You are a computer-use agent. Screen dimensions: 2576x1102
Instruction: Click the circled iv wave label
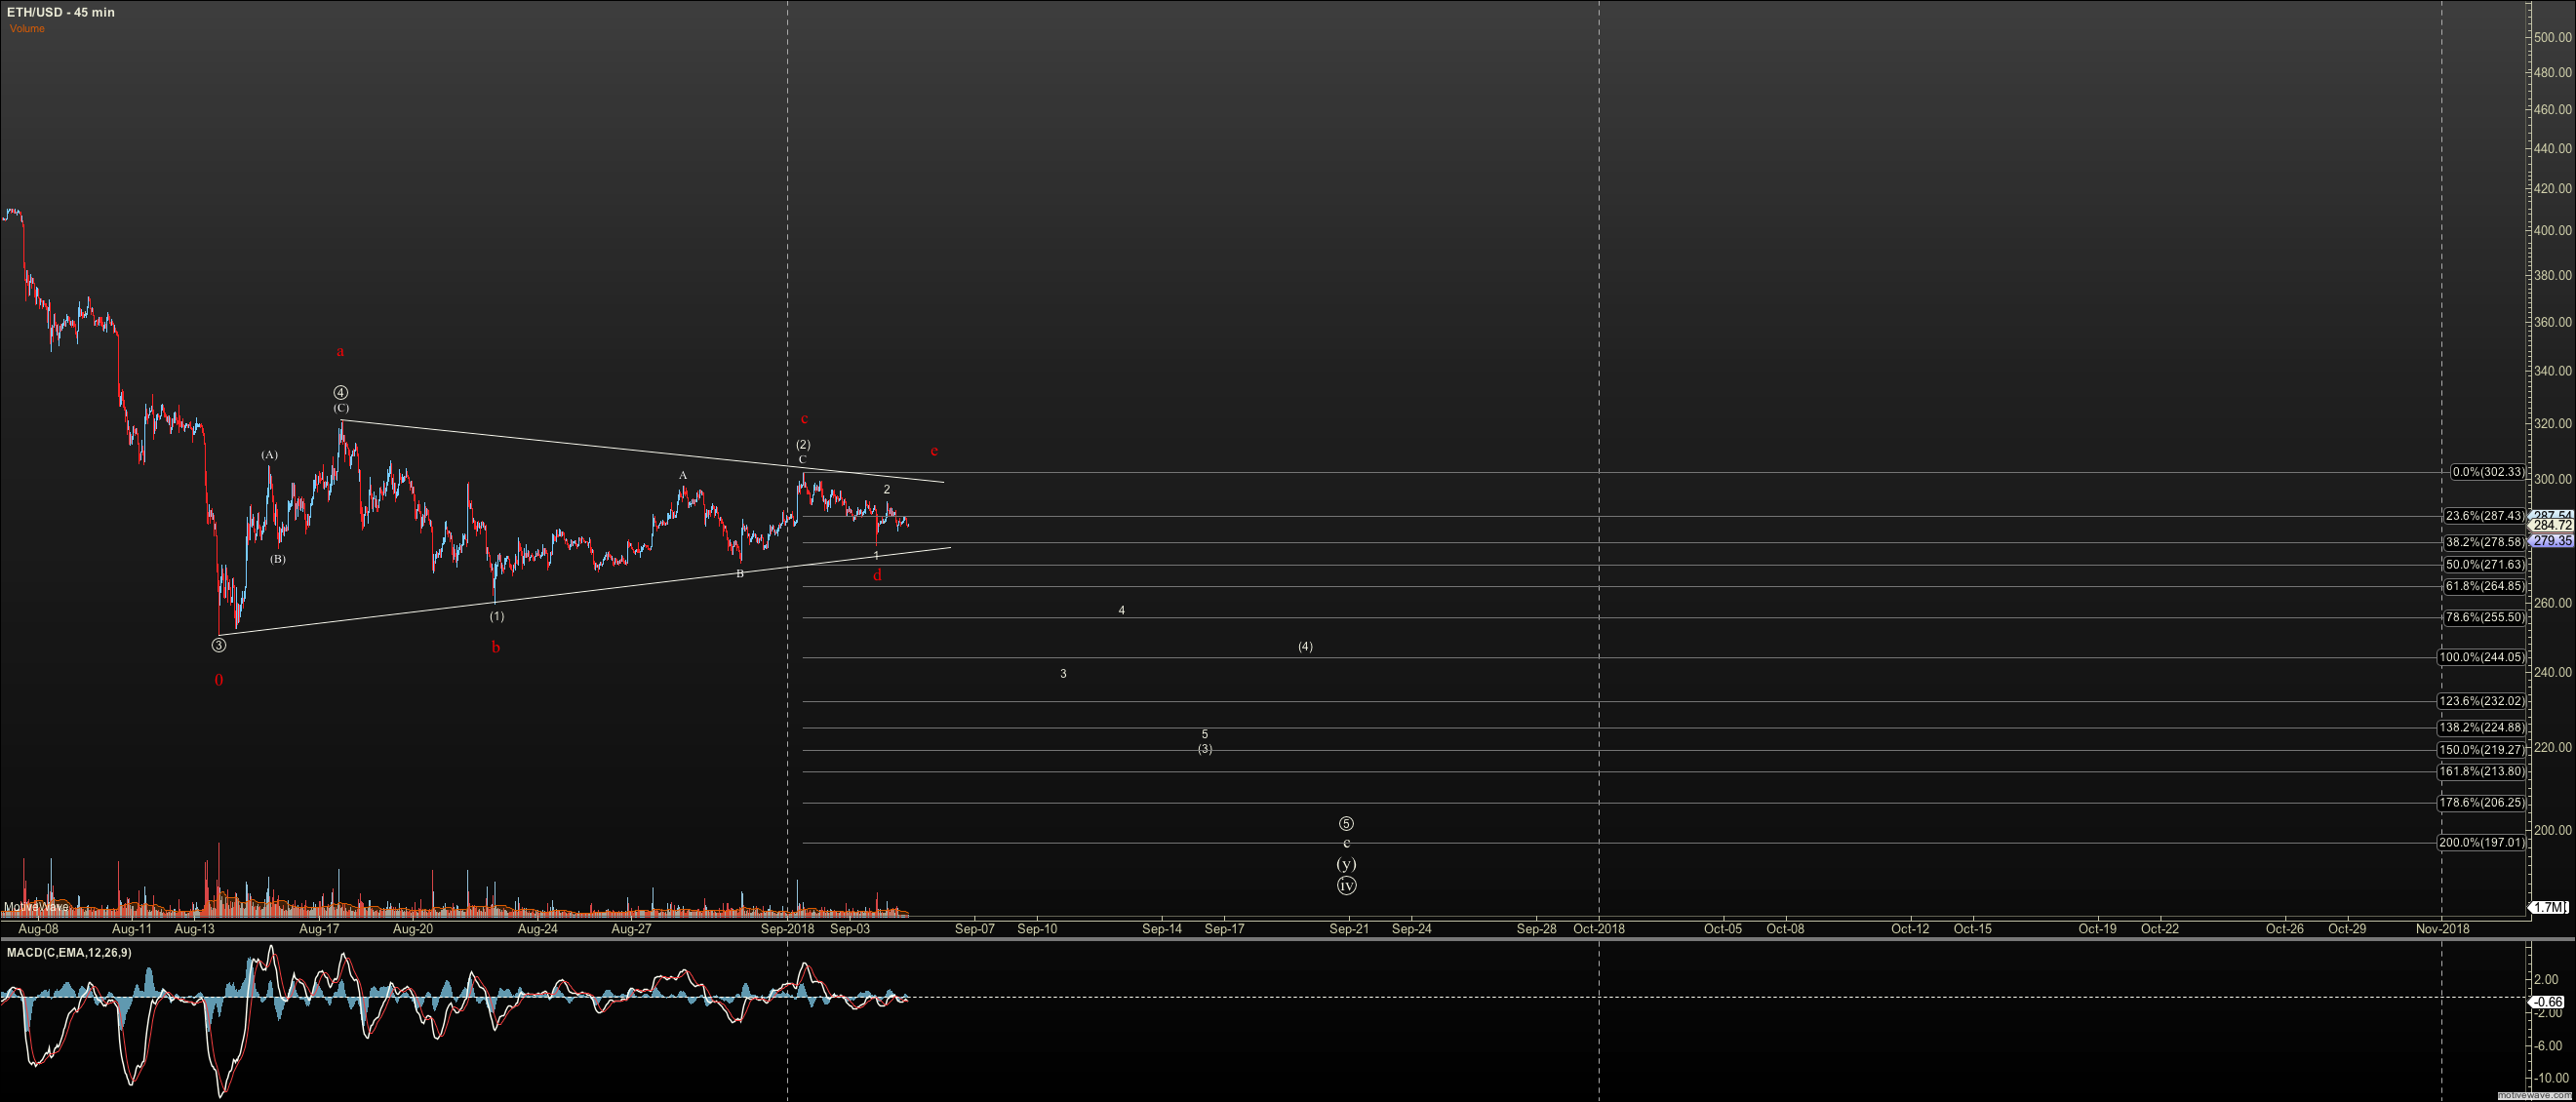[1346, 885]
